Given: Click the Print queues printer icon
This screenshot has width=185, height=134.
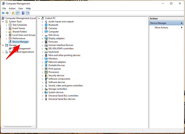Looking at the screenshot, I should tap(46, 69).
